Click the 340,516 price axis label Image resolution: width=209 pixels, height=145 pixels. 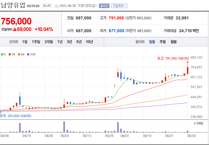[x=196, y=107]
